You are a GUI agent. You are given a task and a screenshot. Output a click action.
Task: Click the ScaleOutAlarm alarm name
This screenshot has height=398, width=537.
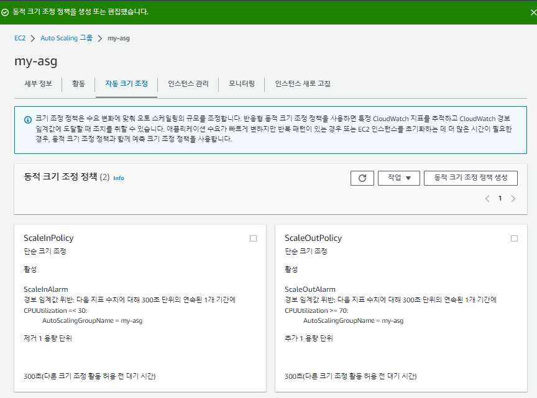point(310,289)
